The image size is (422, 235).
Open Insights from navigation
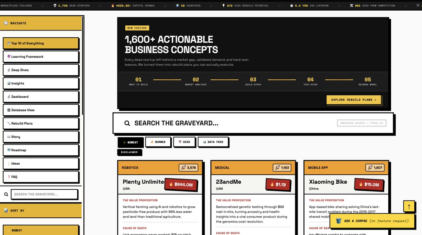pyautogui.click(x=40, y=83)
